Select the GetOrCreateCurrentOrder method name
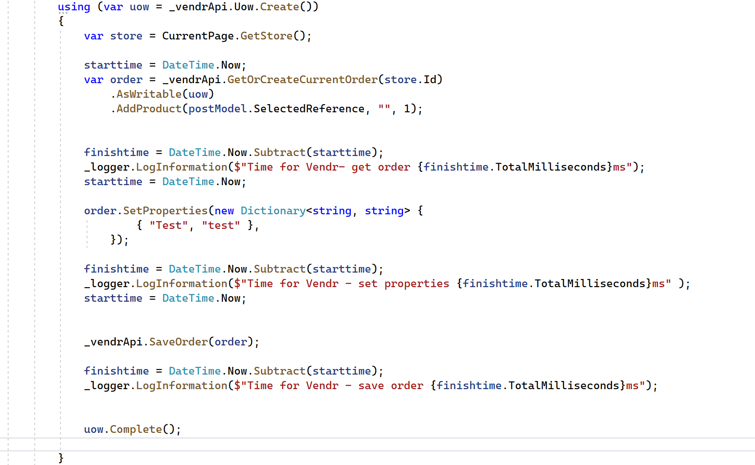This screenshot has width=755, height=465. pyautogui.click(x=302, y=80)
